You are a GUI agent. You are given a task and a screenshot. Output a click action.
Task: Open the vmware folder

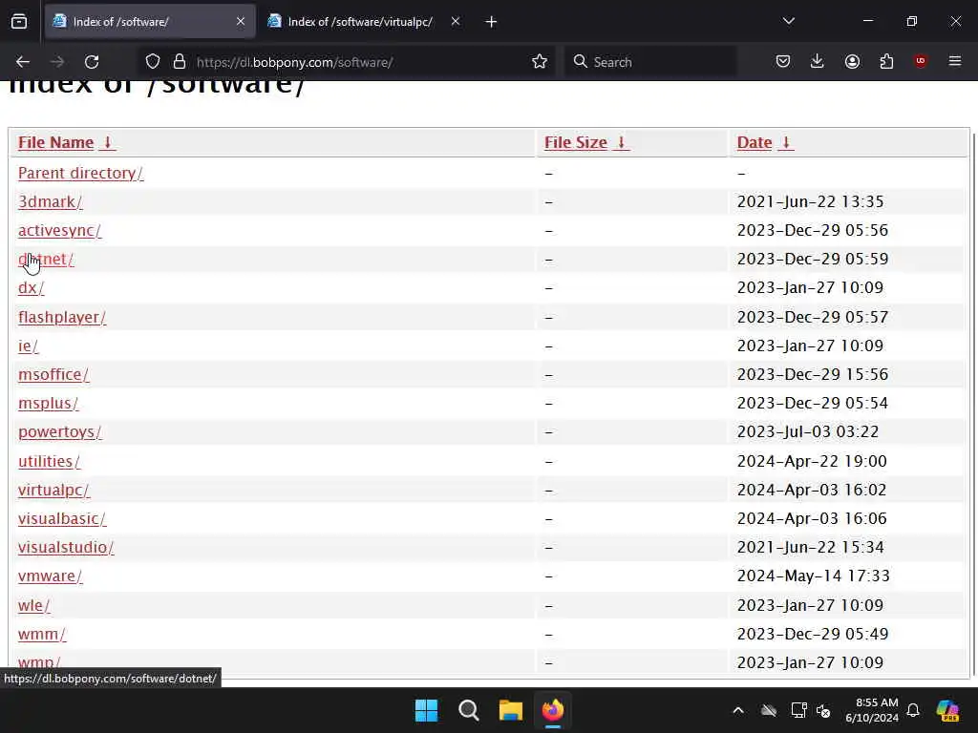tap(50, 576)
